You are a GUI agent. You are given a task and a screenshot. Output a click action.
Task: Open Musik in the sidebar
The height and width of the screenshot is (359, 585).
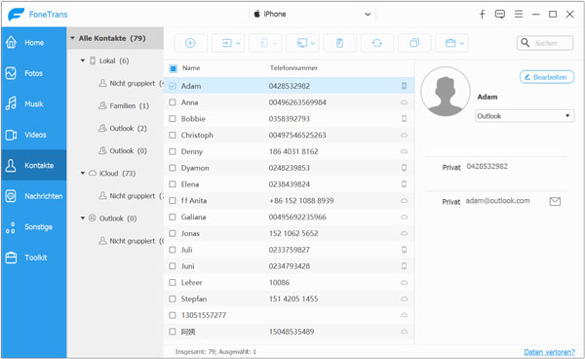click(x=34, y=103)
